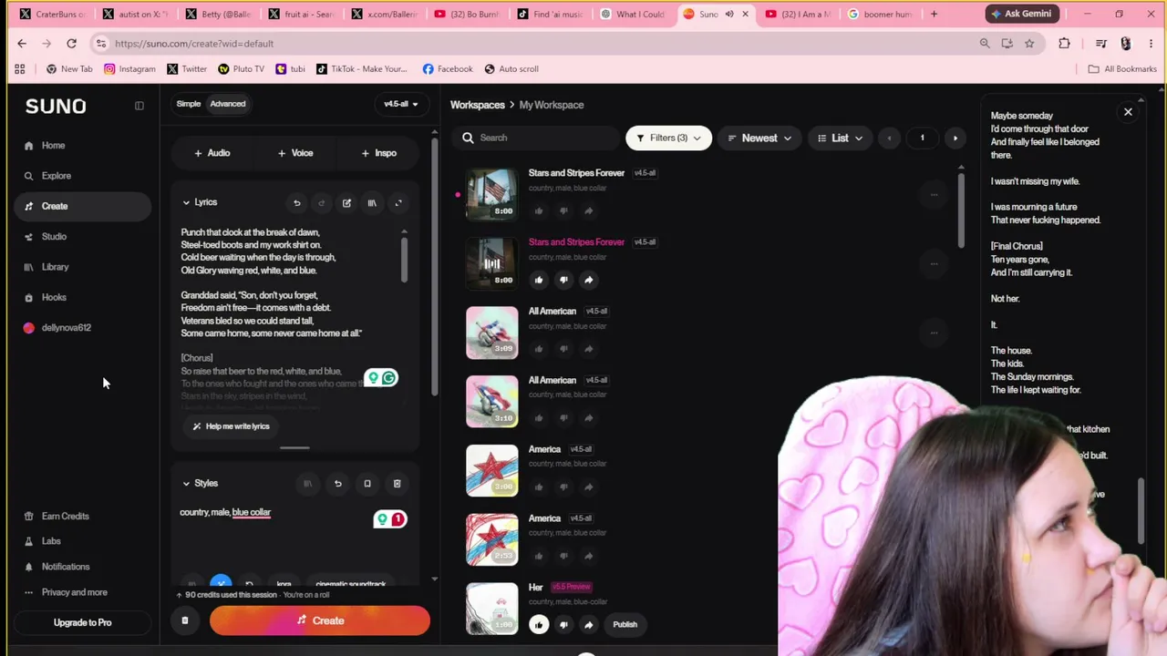Screen dimensions: 1167x656
Task: Collapse the Styles section
Action: 186,483
